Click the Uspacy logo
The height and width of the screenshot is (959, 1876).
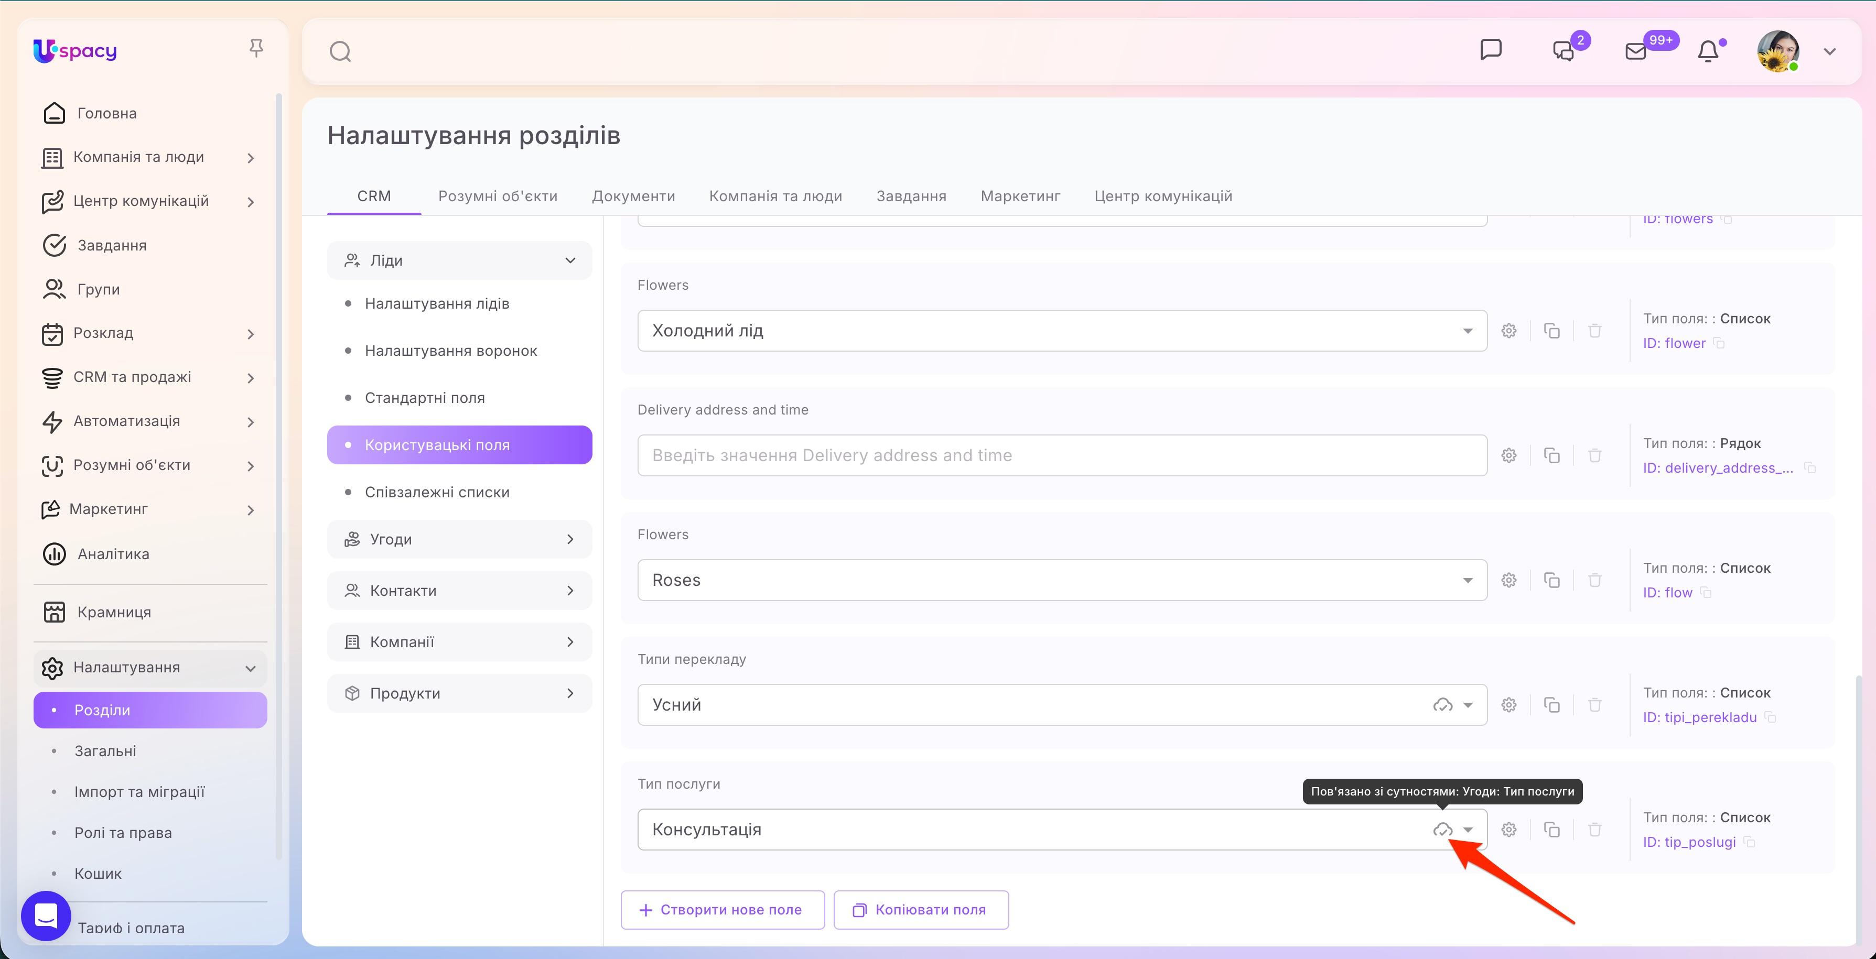[x=75, y=50]
